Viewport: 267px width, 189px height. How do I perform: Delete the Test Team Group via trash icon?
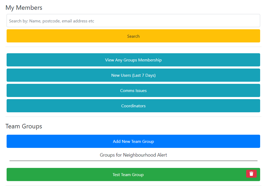[x=251, y=174]
